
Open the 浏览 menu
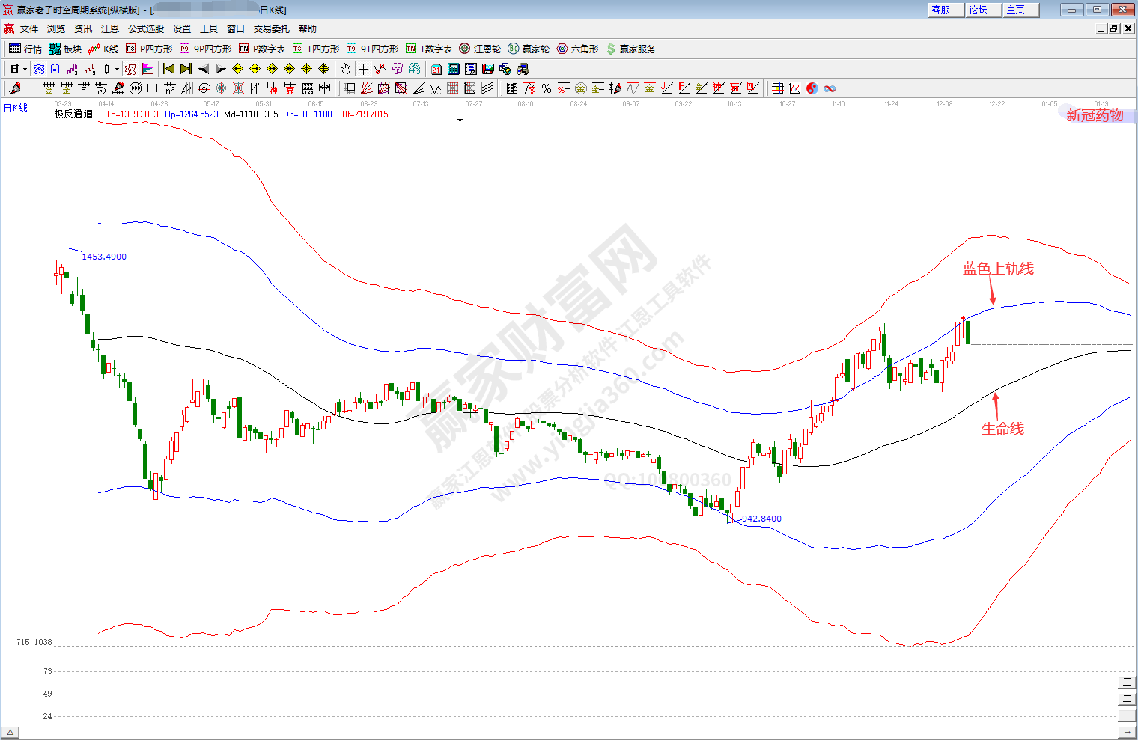tap(56, 29)
